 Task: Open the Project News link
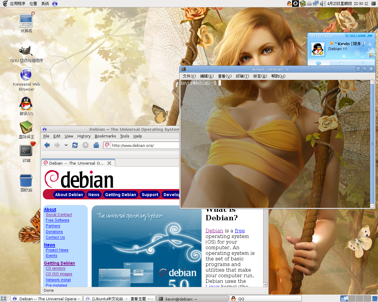57,250
